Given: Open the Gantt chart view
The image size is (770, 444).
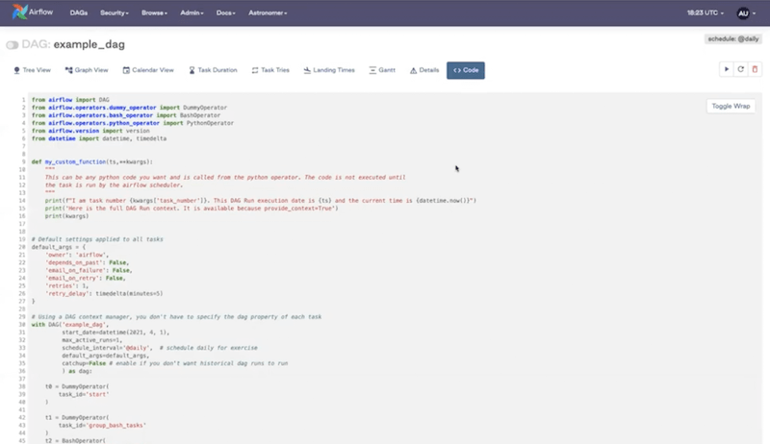Looking at the screenshot, I should [381, 70].
